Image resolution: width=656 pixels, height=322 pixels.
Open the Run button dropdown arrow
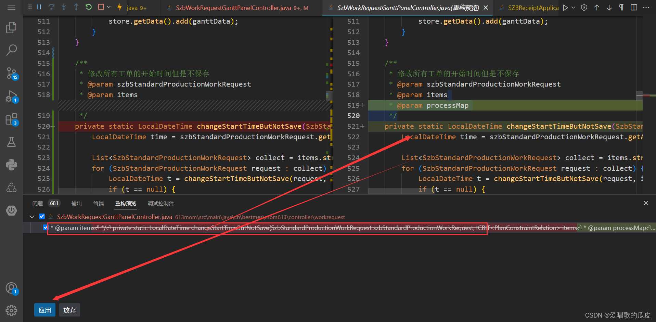[x=574, y=8]
